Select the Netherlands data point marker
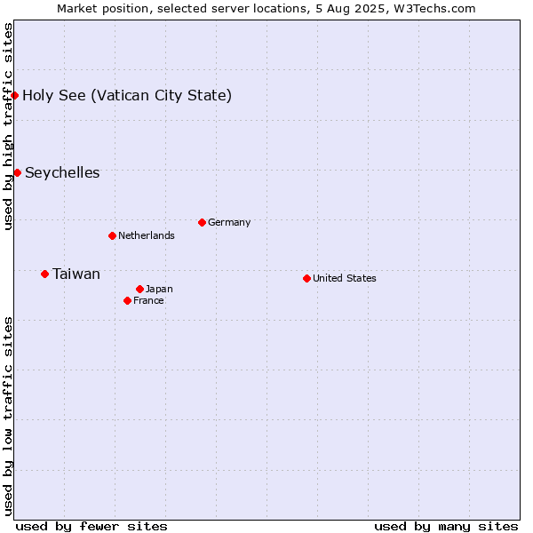Image resolution: width=533 pixels, height=533 pixels. tap(113, 236)
